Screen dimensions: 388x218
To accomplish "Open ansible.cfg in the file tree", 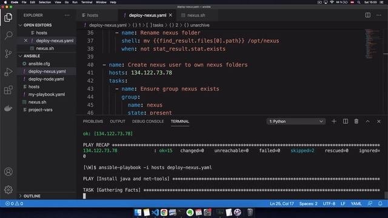I will (x=39, y=64).
